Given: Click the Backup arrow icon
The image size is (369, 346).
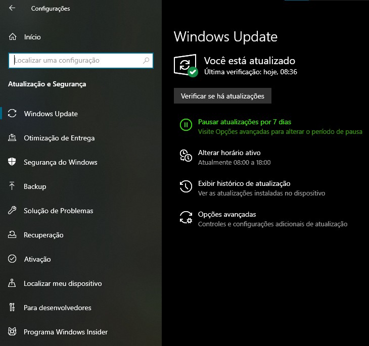Looking at the screenshot, I should point(12,186).
